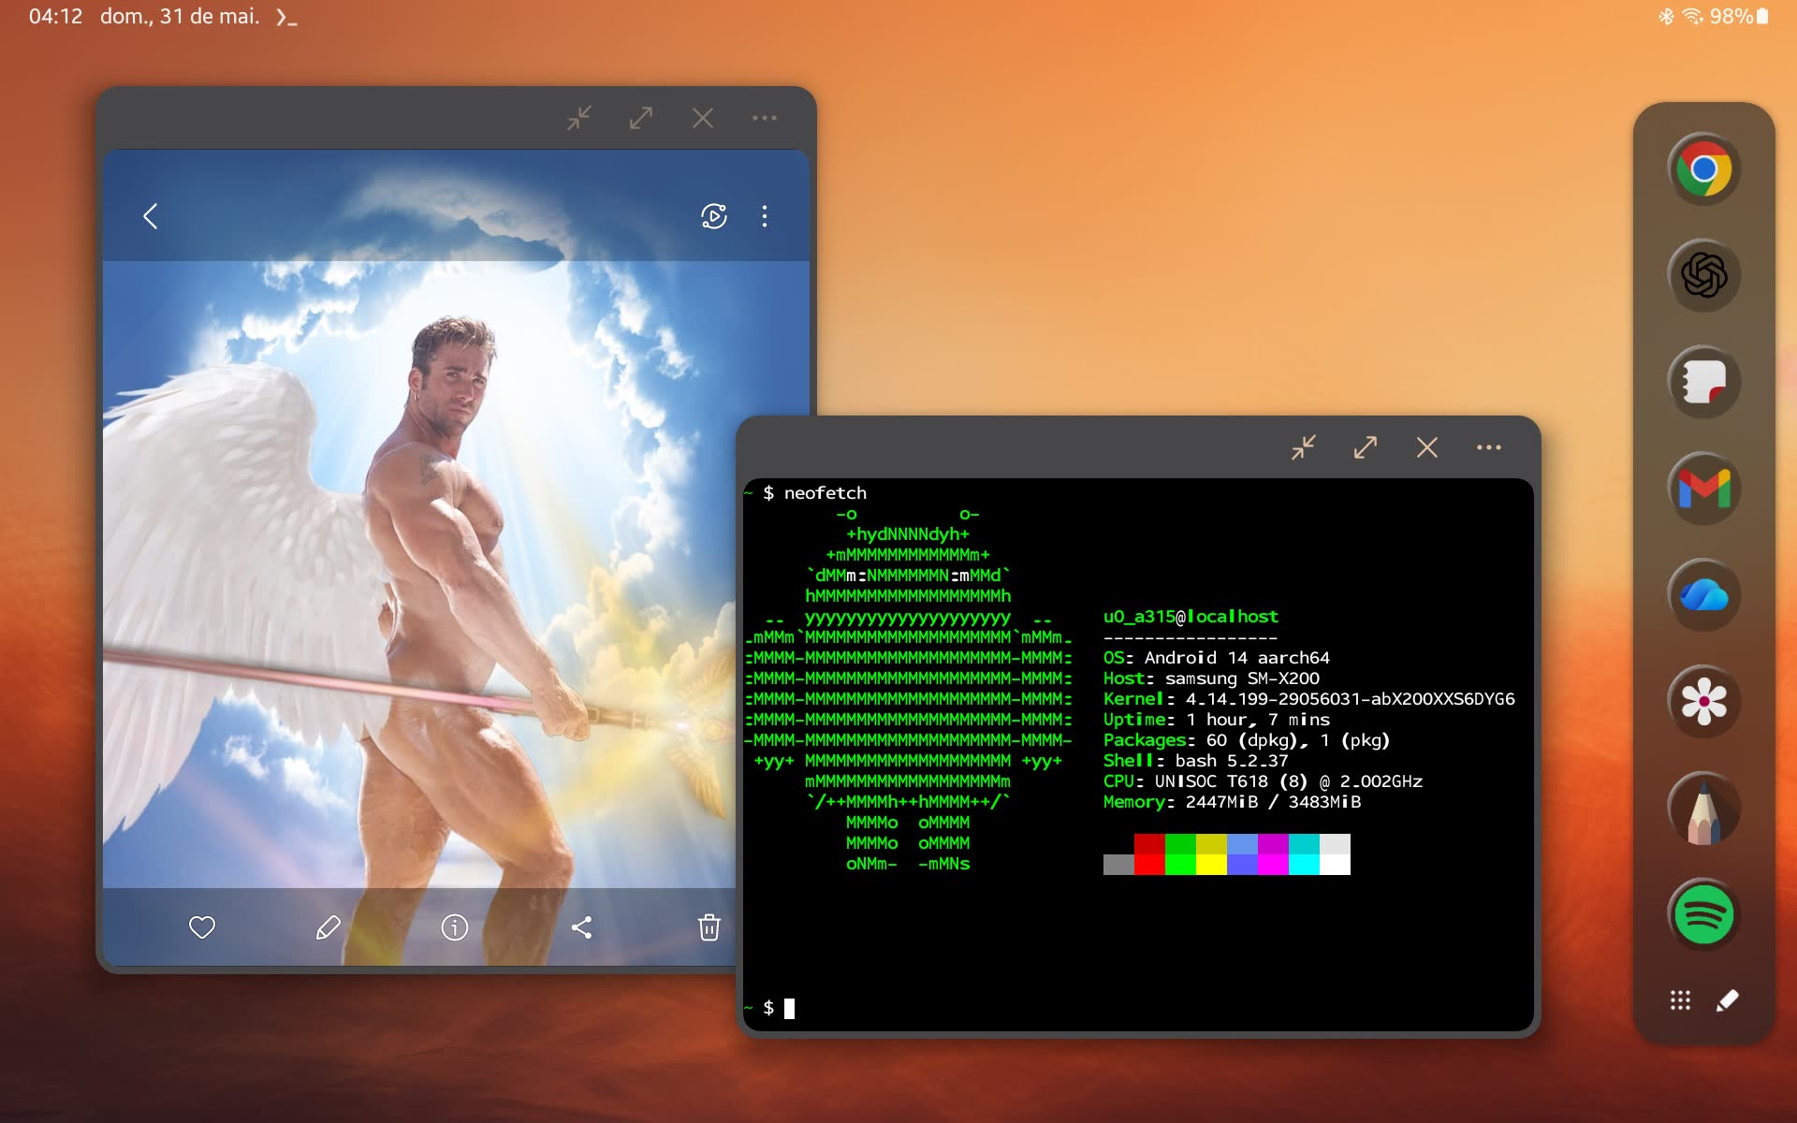This screenshot has width=1797, height=1123.
Task: Share the photo from the gallery
Action: (x=581, y=927)
